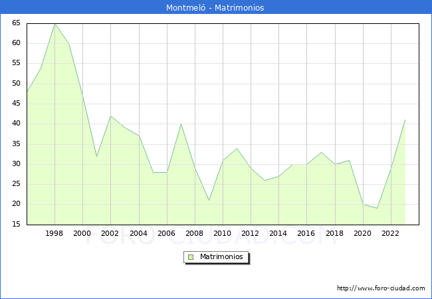432x299 pixels.
Task: Open the http://www.foro-ciudad.com link text
Action: coord(381,288)
